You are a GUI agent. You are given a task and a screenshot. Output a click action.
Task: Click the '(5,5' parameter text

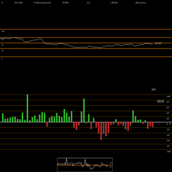[x=88, y=3]
